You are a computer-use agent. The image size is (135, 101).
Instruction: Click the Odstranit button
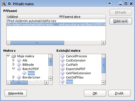coord(121,21)
